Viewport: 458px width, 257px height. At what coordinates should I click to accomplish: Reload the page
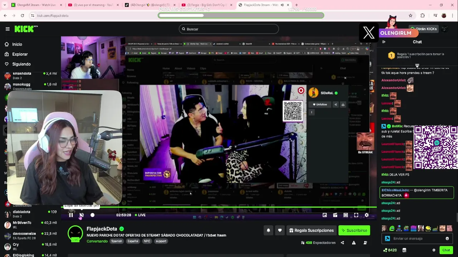tap(22, 15)
